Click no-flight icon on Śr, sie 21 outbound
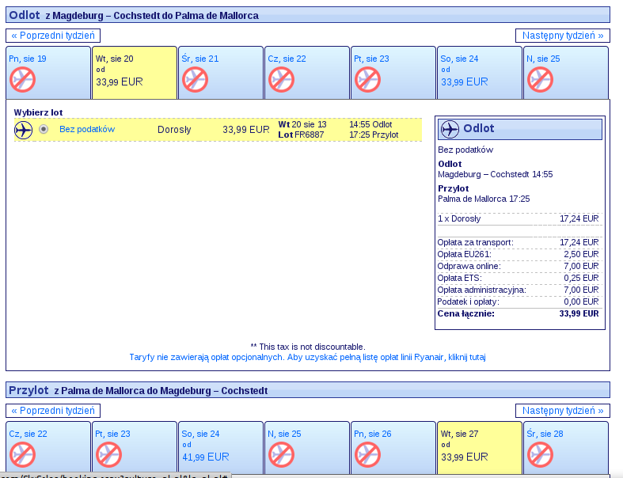 [195, 79]
